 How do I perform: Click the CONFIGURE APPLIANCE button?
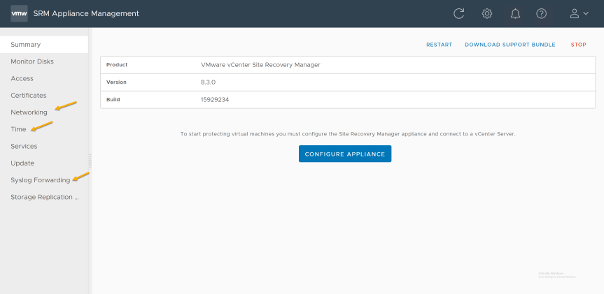tap(345, 154)
